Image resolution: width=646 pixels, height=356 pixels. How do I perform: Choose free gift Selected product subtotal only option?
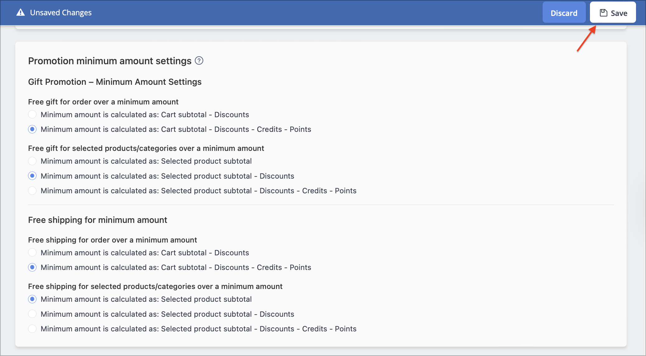(32, 161)
